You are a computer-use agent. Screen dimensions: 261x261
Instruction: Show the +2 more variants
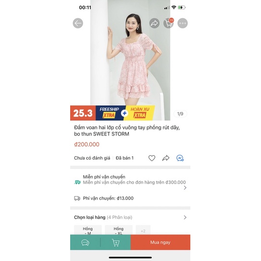(143, 230)
